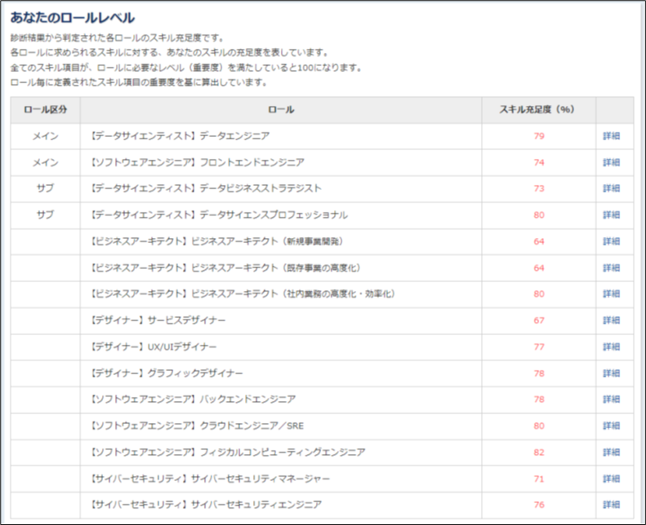Click role text UX/UIデザイナー
The image size is (646, 525).
(x=182, y=347)
